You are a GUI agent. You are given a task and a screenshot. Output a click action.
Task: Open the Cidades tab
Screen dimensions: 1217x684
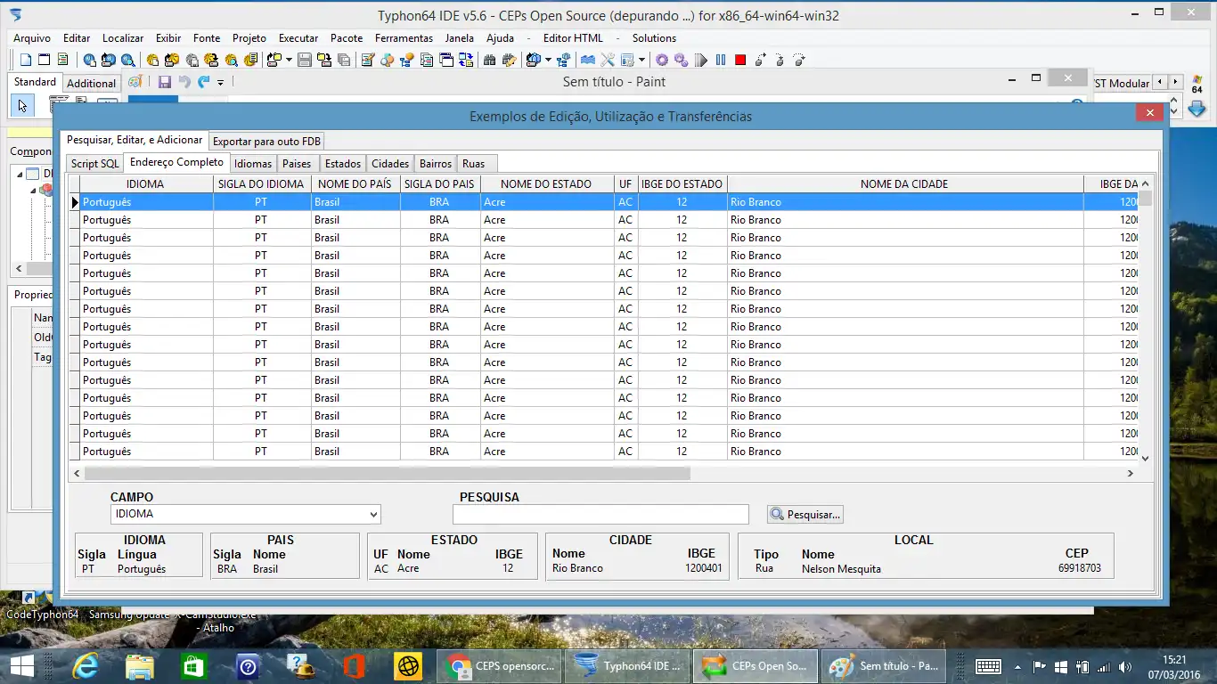tap(390, 164)
